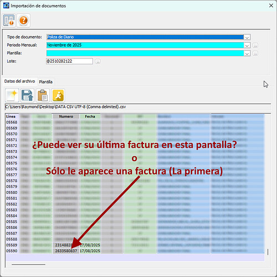Select row with line number 05573
The image size is (277, 277).
pos(135,151)
